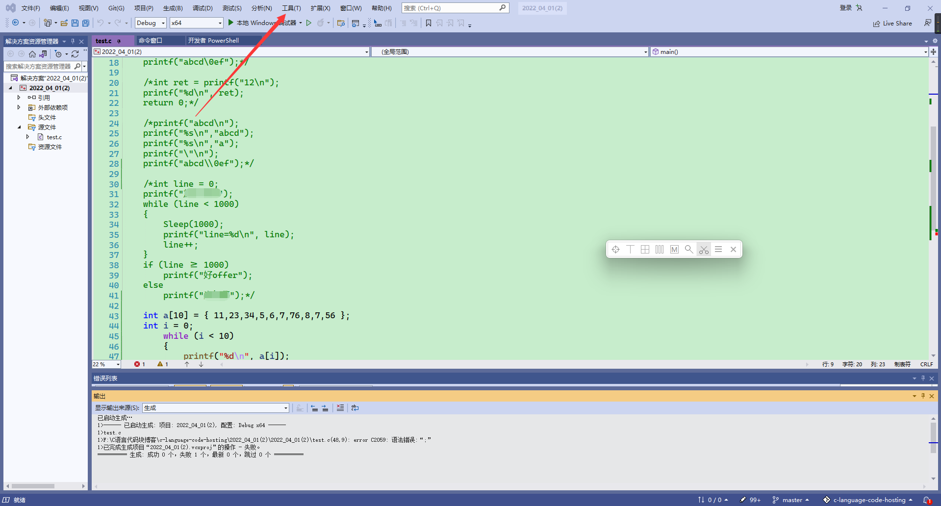941x506 pixels.
Task: Click the refresh icon in Solution Explorer
Action: coord(75,54)
